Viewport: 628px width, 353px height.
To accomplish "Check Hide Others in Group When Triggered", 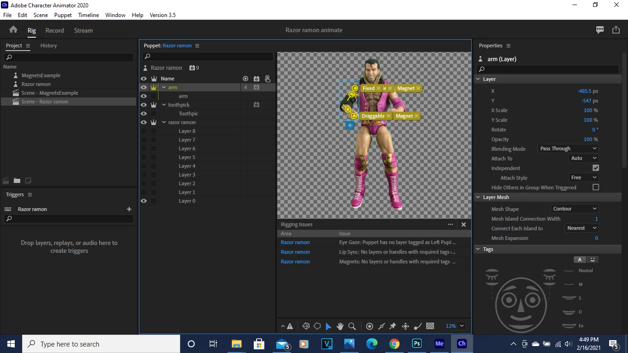I will point(596,188).
